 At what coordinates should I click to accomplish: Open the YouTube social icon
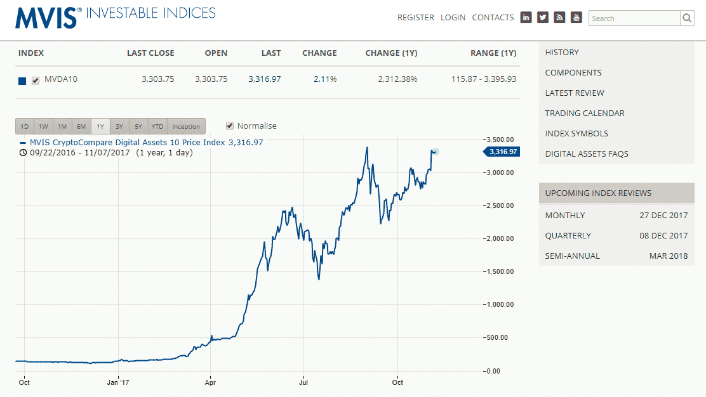[576, 18]
